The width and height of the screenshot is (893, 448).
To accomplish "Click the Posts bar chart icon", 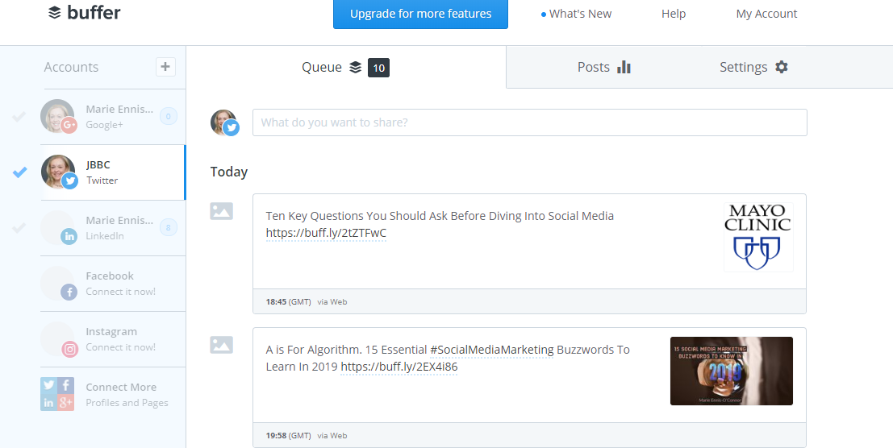I will click(624, 67).
